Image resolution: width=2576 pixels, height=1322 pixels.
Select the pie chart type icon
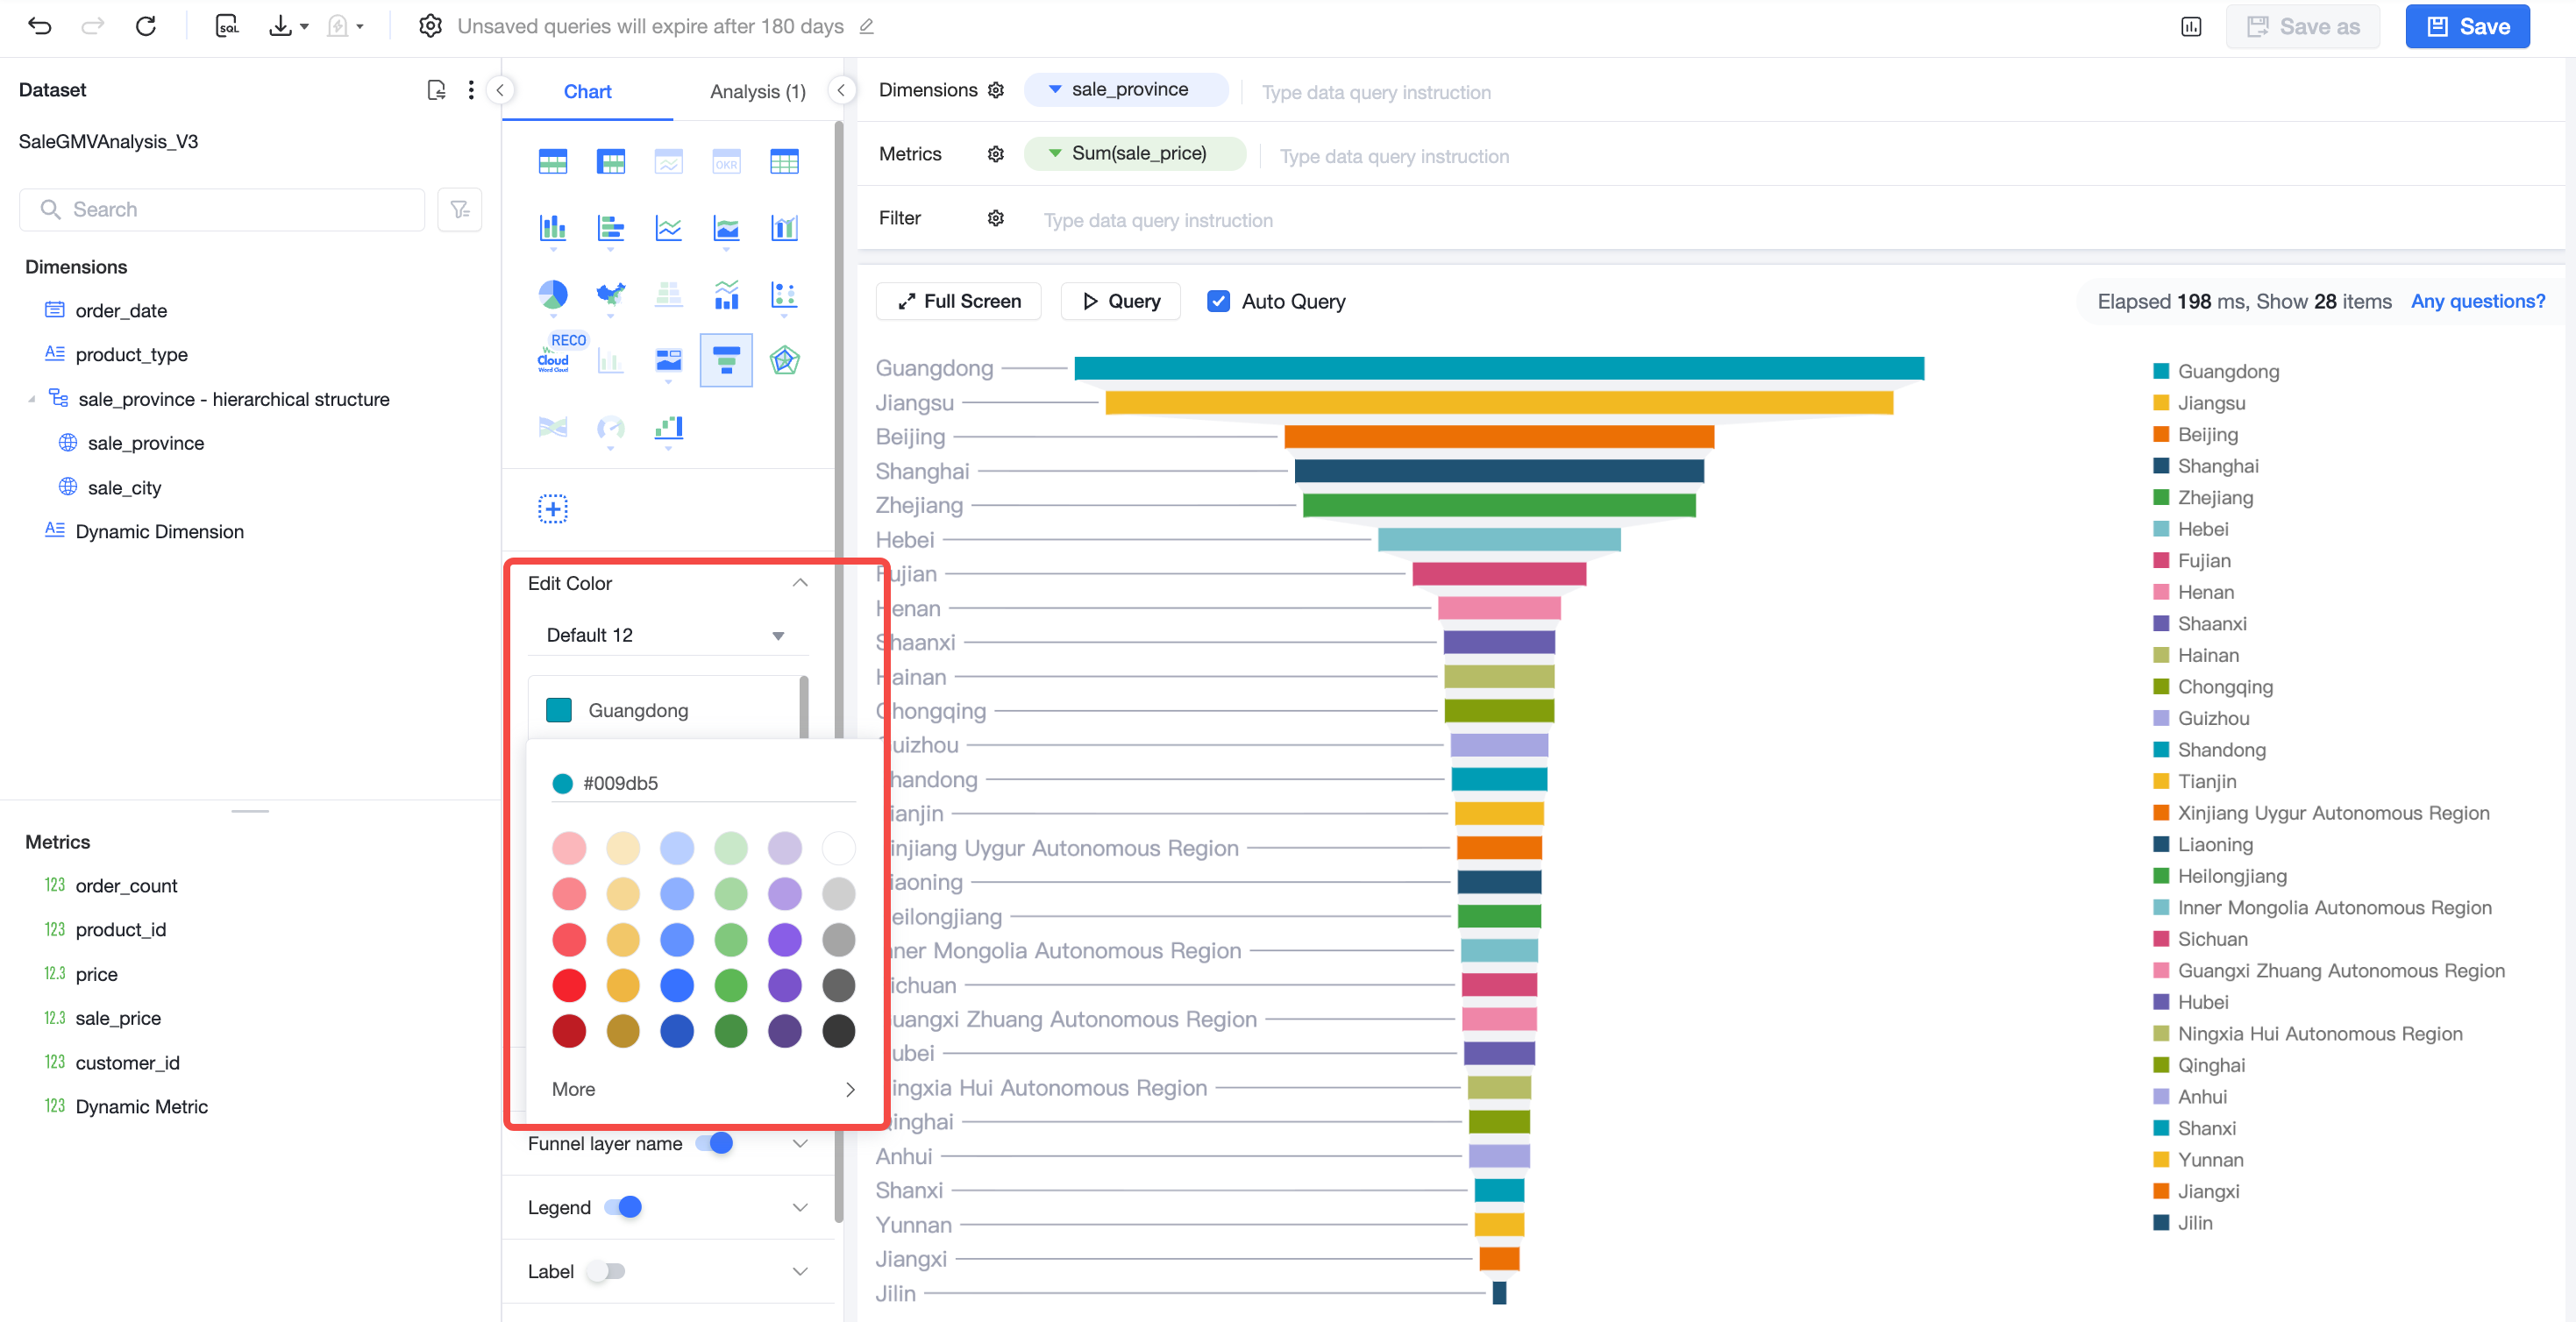[x=552, y=294]
